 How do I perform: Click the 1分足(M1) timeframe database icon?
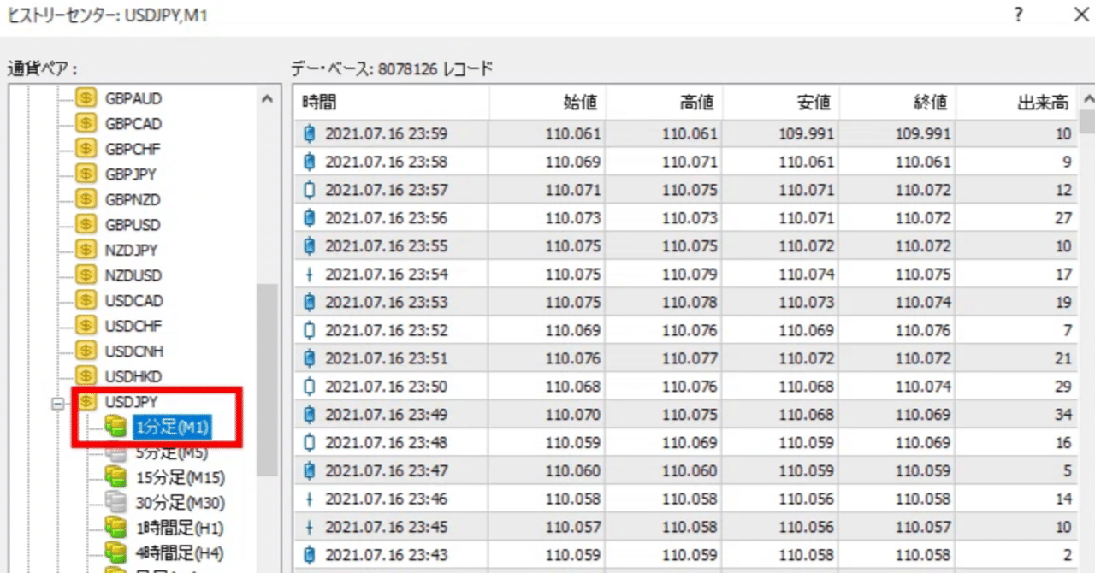115,426
